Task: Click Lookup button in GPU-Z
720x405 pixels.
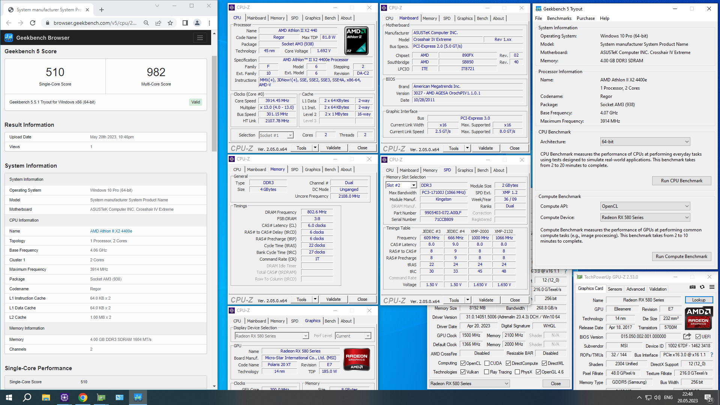Action: coord(699,300)
